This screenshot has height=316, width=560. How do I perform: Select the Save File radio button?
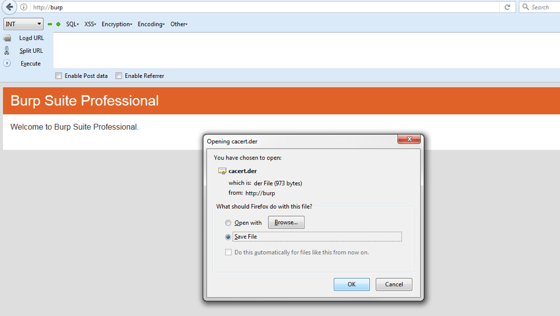[x=228, y=237]
